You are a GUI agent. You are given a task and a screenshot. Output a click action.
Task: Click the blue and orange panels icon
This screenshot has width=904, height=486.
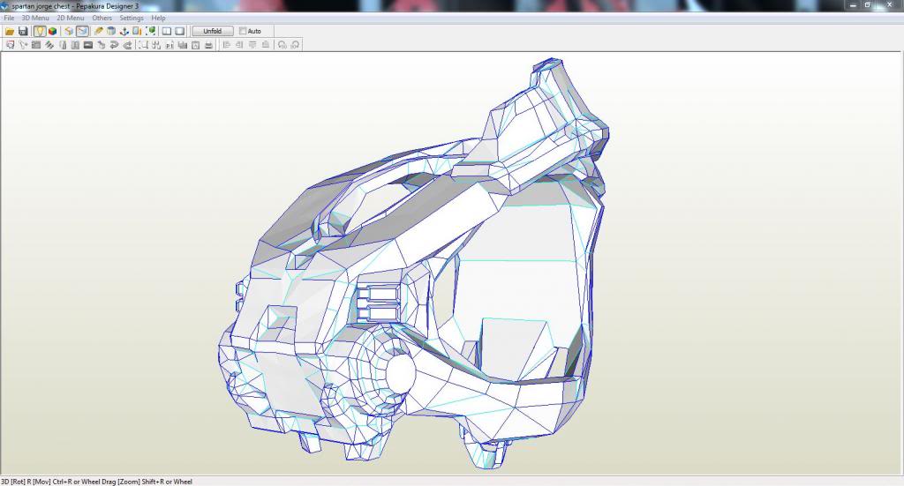tap(137, 31)
